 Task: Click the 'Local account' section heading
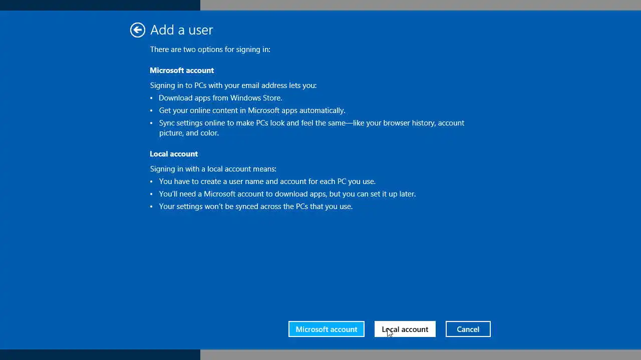174,154
